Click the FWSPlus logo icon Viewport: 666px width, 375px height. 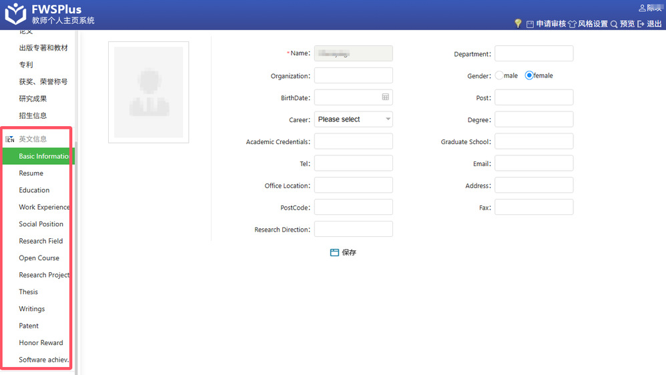(x=15, y=13)
